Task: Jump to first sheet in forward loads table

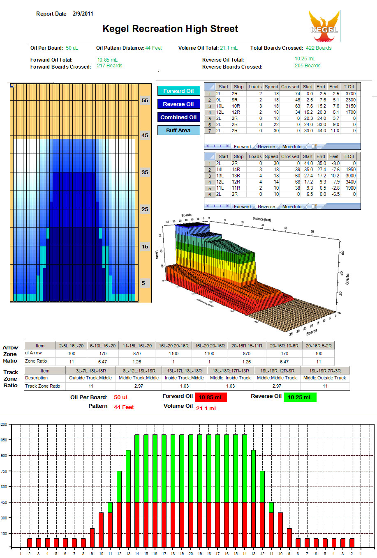Action: 208,146
